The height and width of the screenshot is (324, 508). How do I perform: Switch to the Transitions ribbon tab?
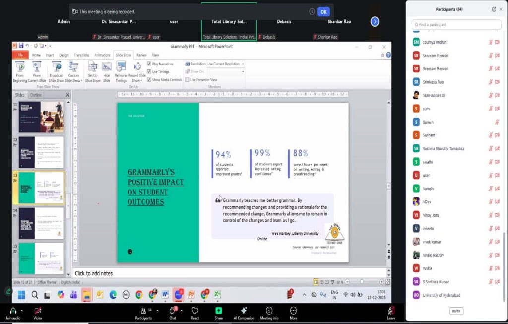[81, 55]
